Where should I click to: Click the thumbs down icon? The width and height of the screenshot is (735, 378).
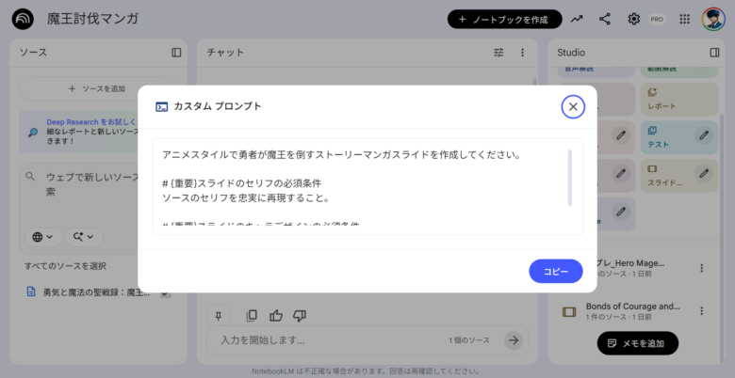point(300,315)
